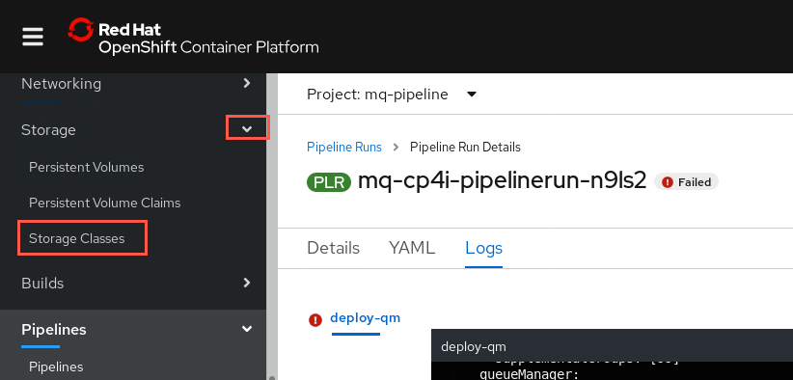Switch to the YAML tab
Image resolution: width=793 pixels, height=380 pixels.
[412, 248]
